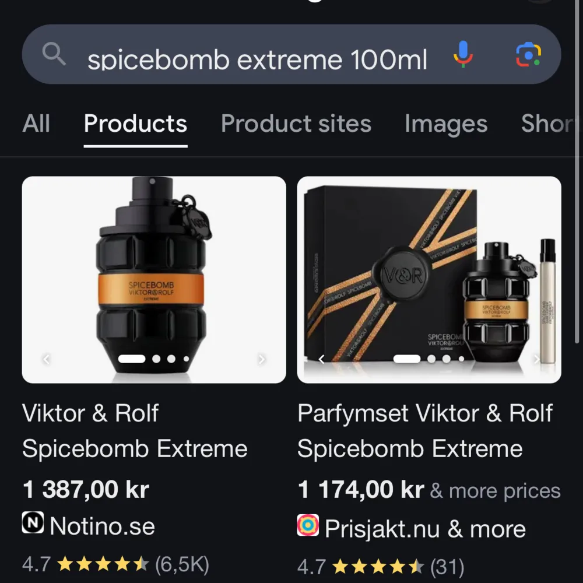The width and height of the screenshot is (583, 583).
Task: Click the search field with 'spicebomb extreme 100ml'
Action: pos(257,55)
